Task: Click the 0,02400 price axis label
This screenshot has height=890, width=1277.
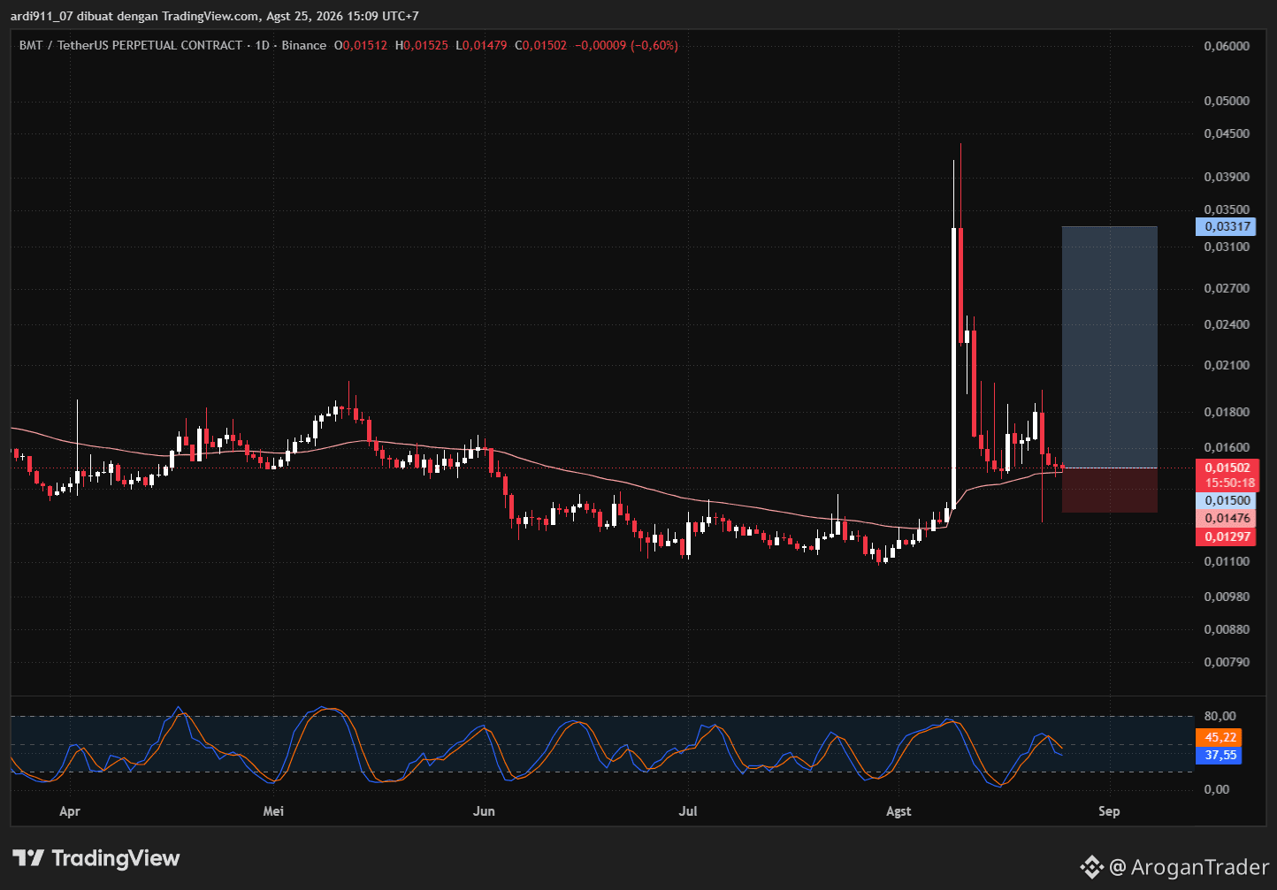Action: pyautogui.click(x=1227, y=324)
